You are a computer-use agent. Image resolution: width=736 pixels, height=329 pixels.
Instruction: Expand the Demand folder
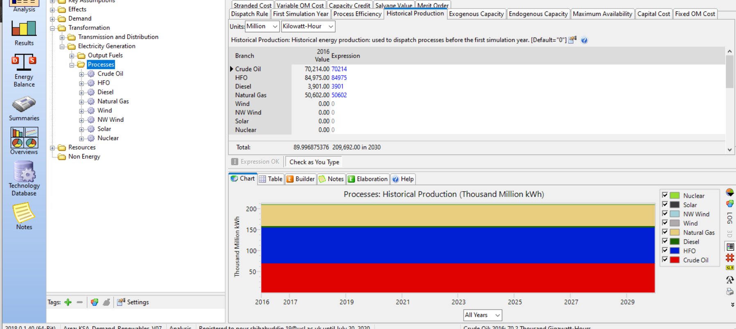(x=52, y=18)
